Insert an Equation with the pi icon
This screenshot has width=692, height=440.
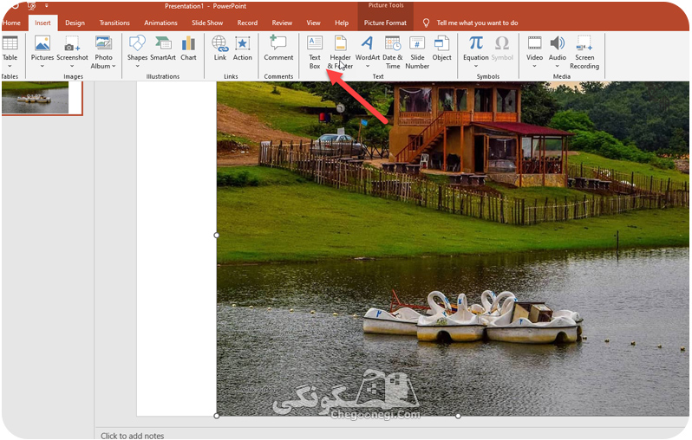[476, 42]
